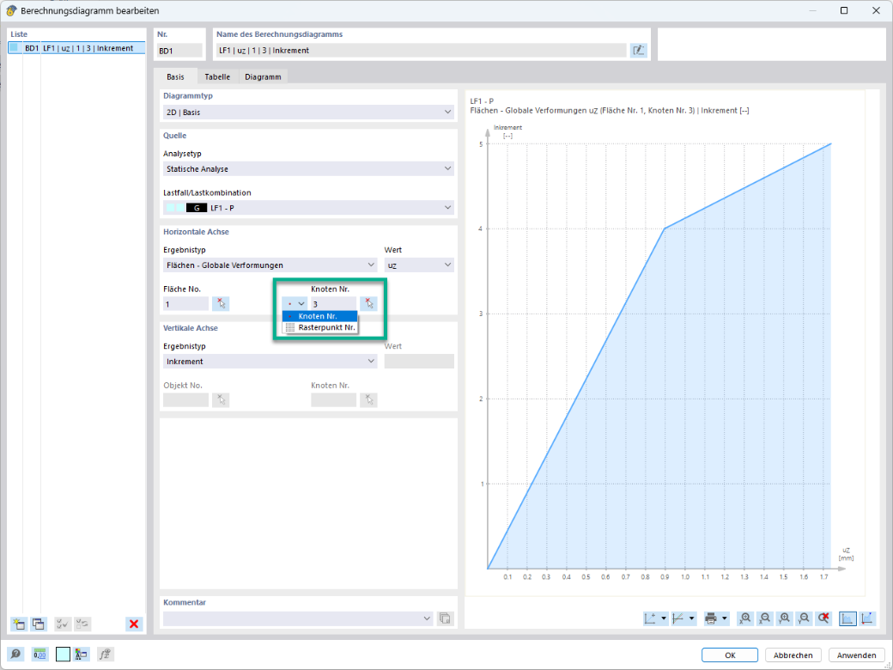Image resolution: width=893 pixels, height=670 pixels.
Task: Pick Knoten Nr. 3 in graphic with cursor icon
Action: coord(369,304)
